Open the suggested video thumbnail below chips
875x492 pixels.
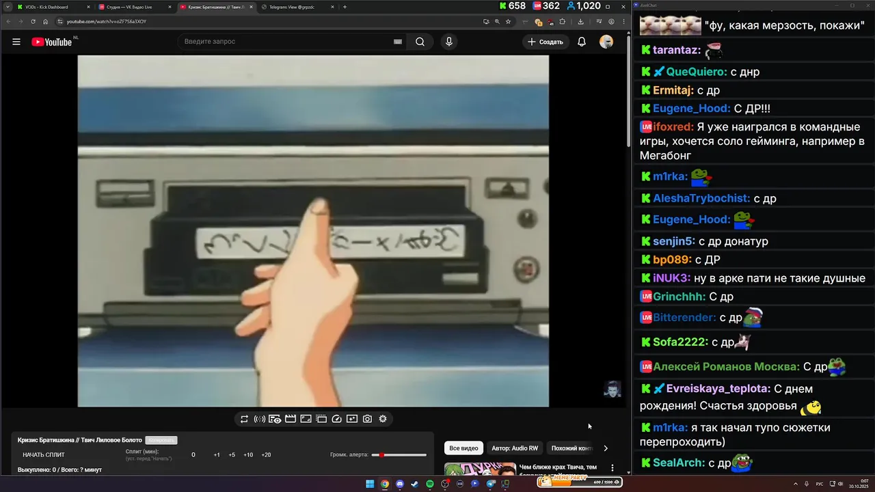[480, 469]
